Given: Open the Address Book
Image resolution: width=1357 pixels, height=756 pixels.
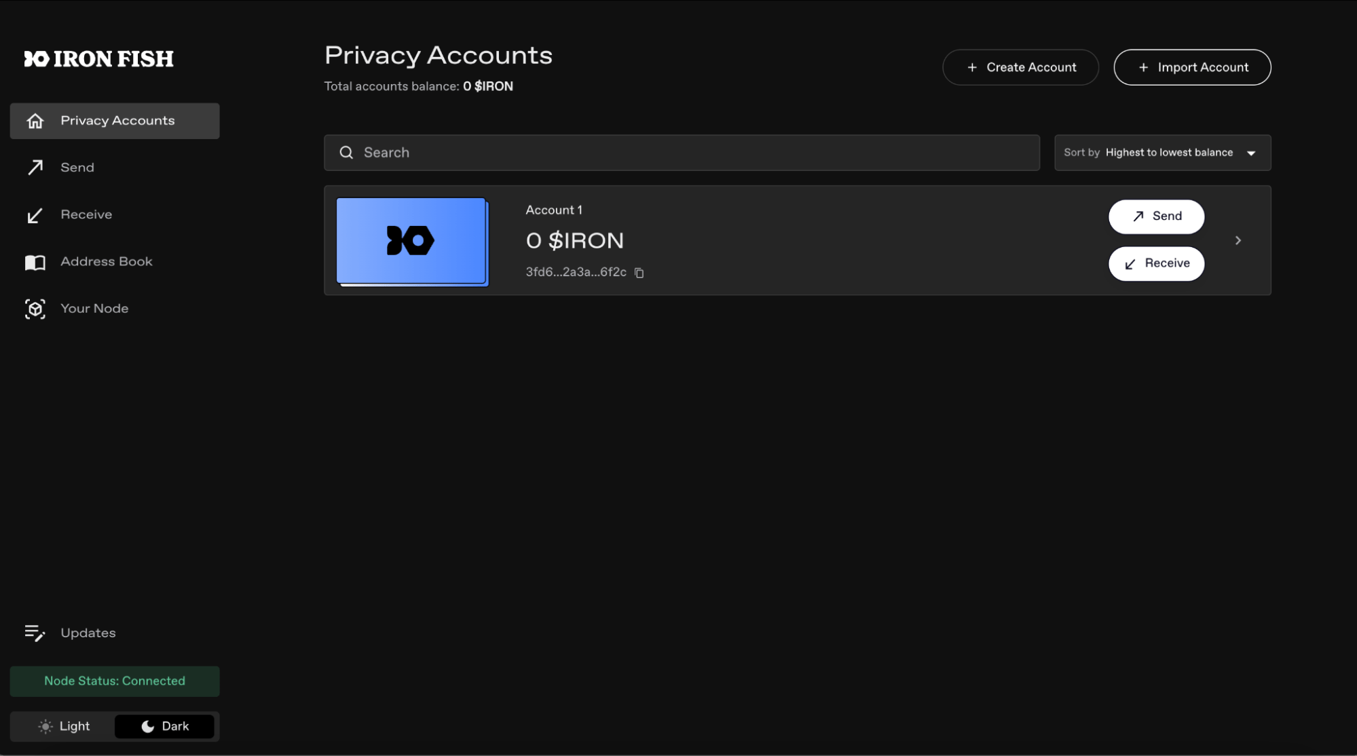Looking at the screenshot, I should (106, 261).
